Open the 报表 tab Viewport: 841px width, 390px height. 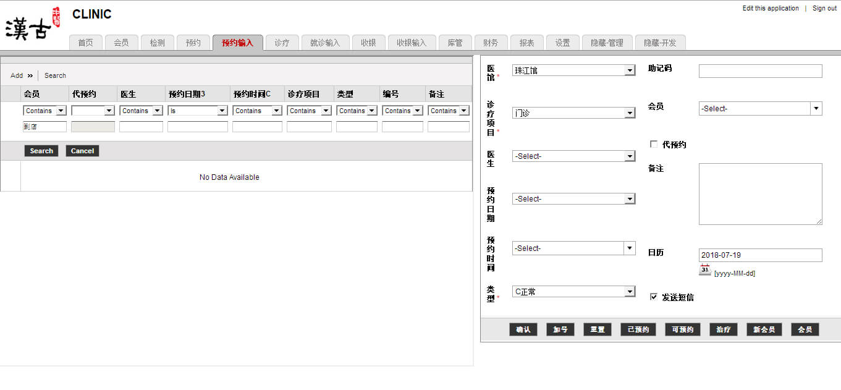526,43
